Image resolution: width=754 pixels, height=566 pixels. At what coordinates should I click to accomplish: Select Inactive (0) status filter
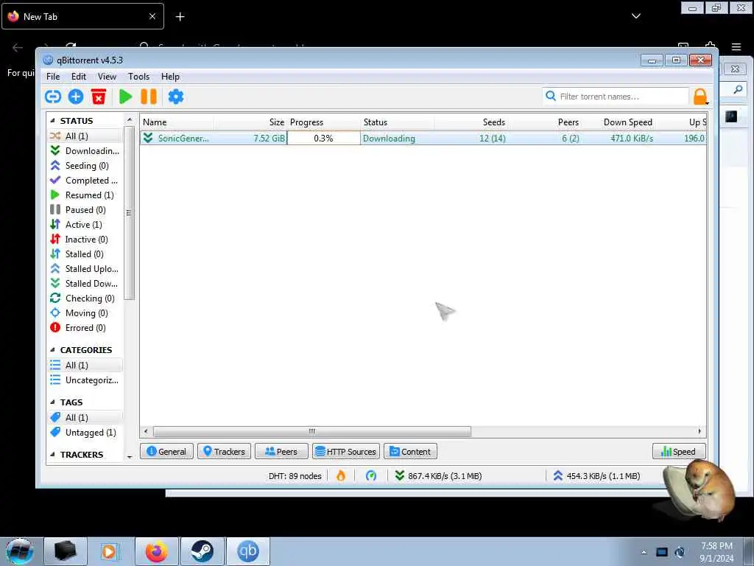click(x=85, y=240)
